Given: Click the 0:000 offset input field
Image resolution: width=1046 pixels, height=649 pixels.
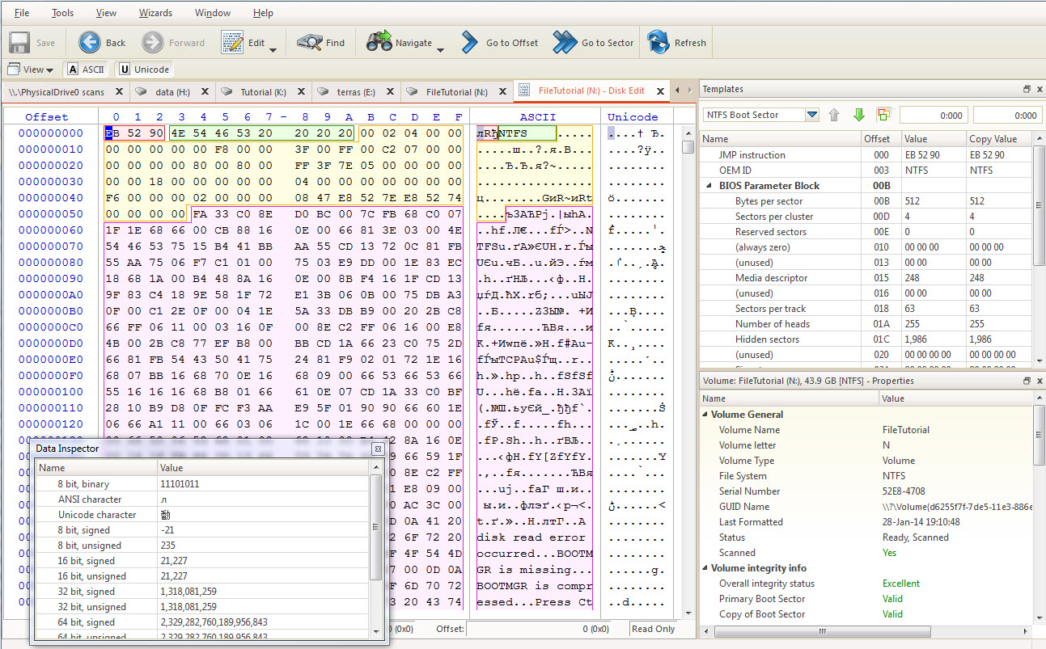Looking at the screenshot, I should tap(934, 114).
